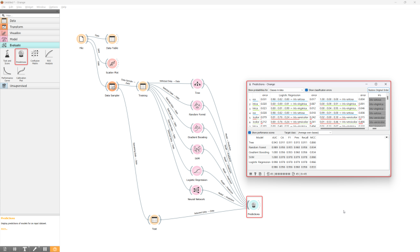Click the Tree model node

(197, 84)
